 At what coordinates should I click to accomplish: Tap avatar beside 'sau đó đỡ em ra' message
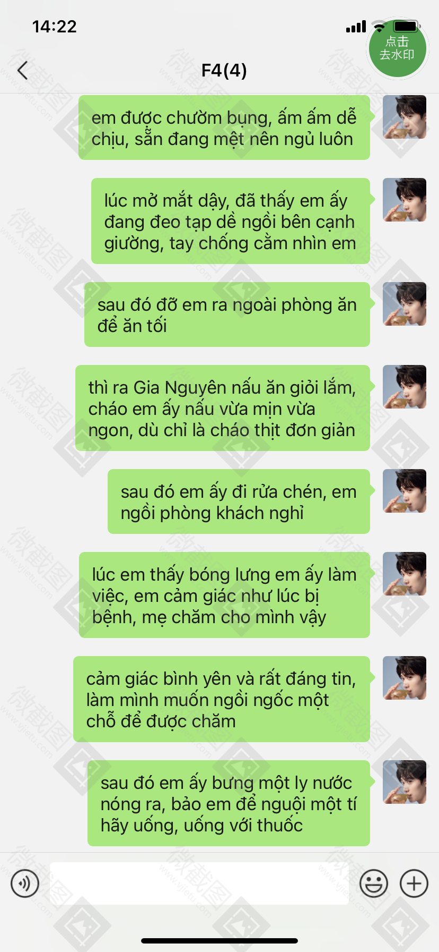coord(405,304)
